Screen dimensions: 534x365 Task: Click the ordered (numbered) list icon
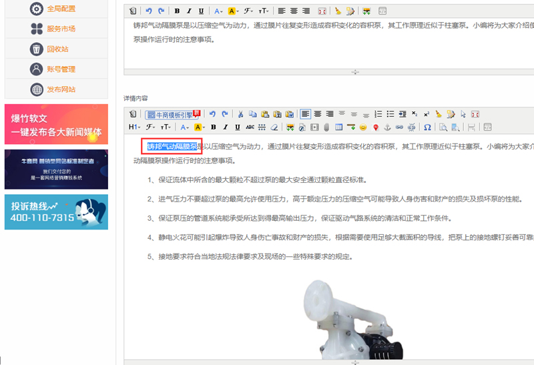(x=378, y=114)
